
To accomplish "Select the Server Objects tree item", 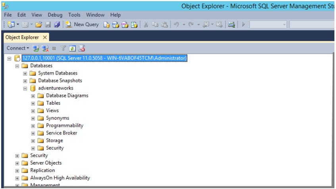I will [46, 163].
